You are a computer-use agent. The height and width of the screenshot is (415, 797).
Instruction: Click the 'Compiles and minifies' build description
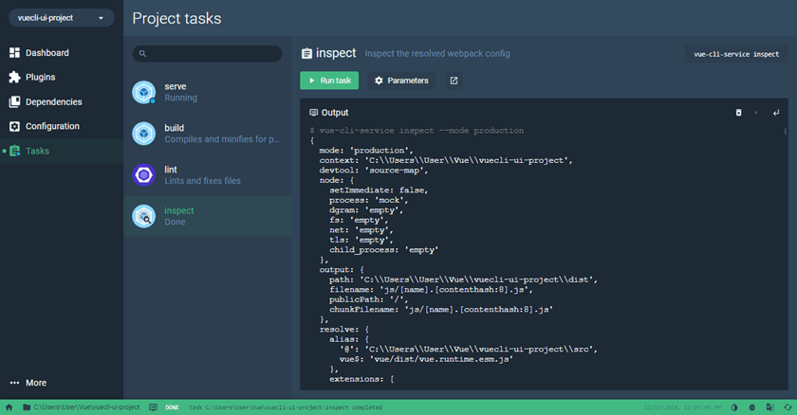point(222,139)
